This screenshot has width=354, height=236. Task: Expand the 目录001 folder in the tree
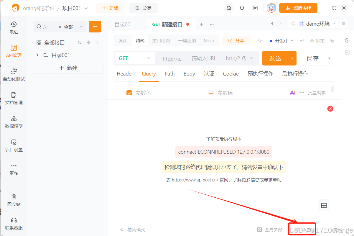click(x=37, y=55)
